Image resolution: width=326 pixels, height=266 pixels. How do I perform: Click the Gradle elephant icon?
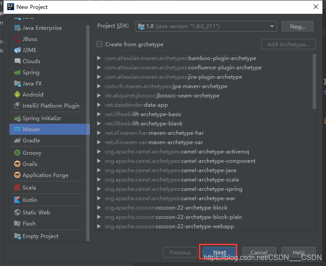coord(17,141)
